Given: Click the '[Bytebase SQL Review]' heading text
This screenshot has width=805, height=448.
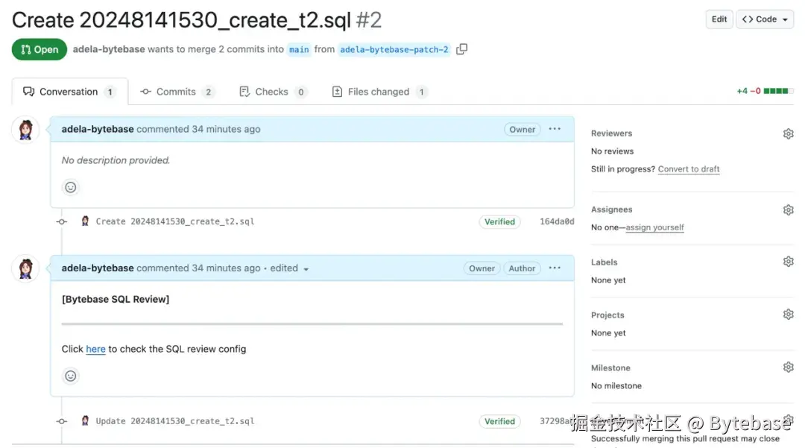Looking at the screenshot, I should [116, 299].
